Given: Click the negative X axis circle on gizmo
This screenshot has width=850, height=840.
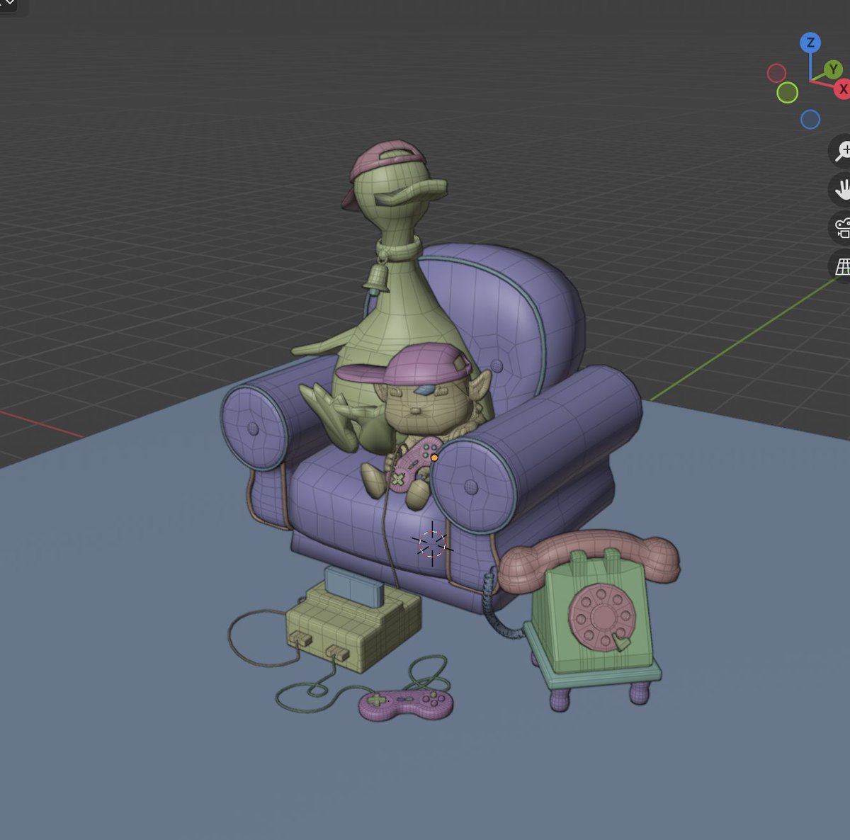Looking at the screenshot, I should [x=777, y=72].
